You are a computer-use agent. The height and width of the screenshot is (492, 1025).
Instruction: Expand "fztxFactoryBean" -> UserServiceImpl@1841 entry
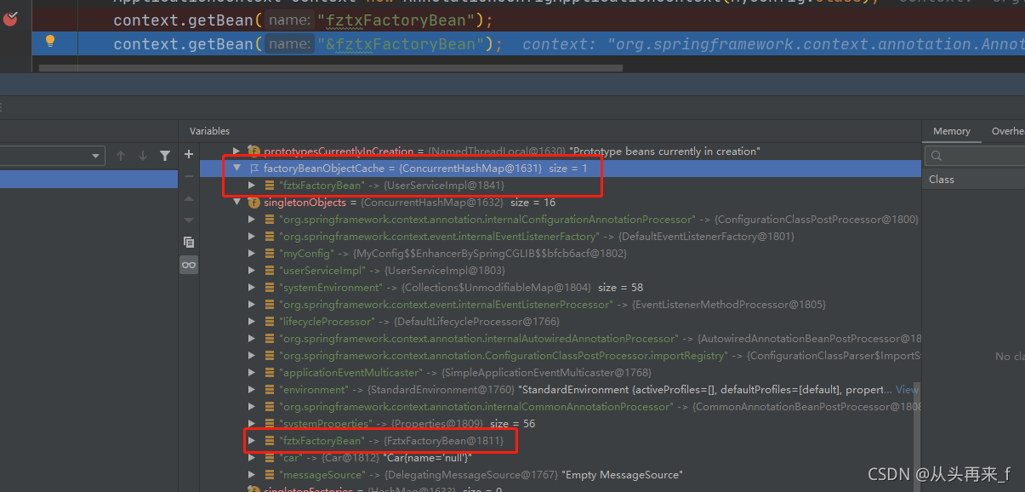[252, 186]
